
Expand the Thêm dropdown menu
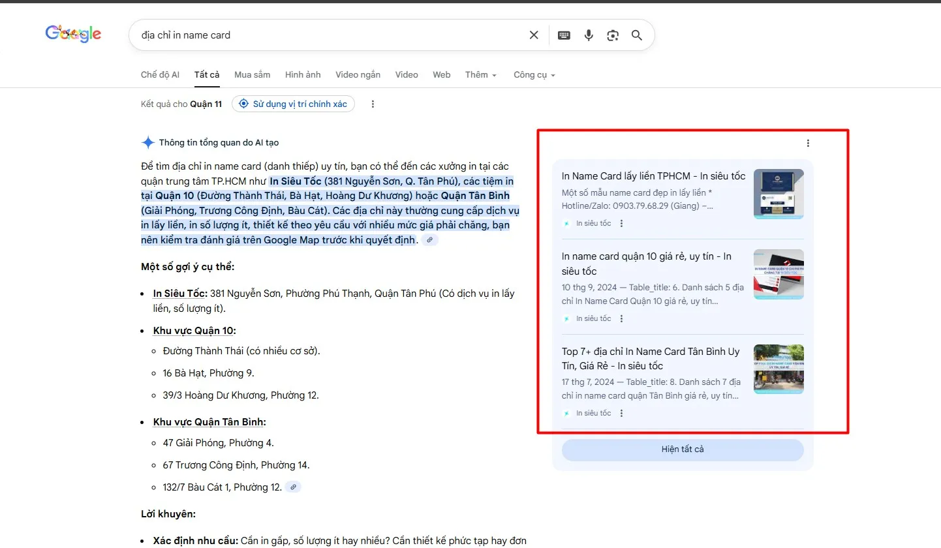pos(481,75)
